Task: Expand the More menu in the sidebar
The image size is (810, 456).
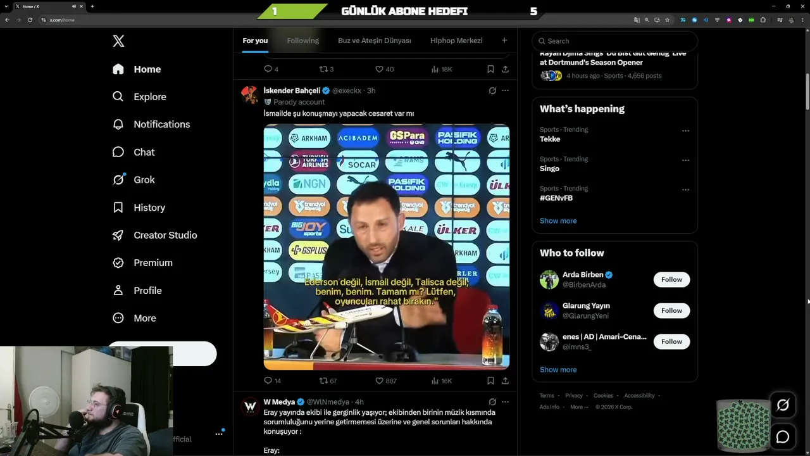Action: click(x=134, y=318)
